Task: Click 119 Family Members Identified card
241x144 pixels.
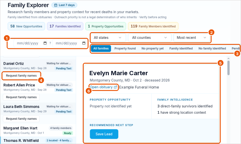Action: click(153, 26)
